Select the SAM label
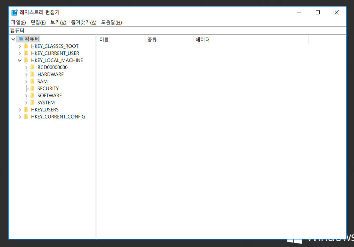The height and width of the screenshot is (247, 354). point(42,81)
